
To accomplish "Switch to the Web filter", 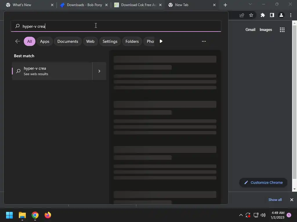I will click(90, 41).
